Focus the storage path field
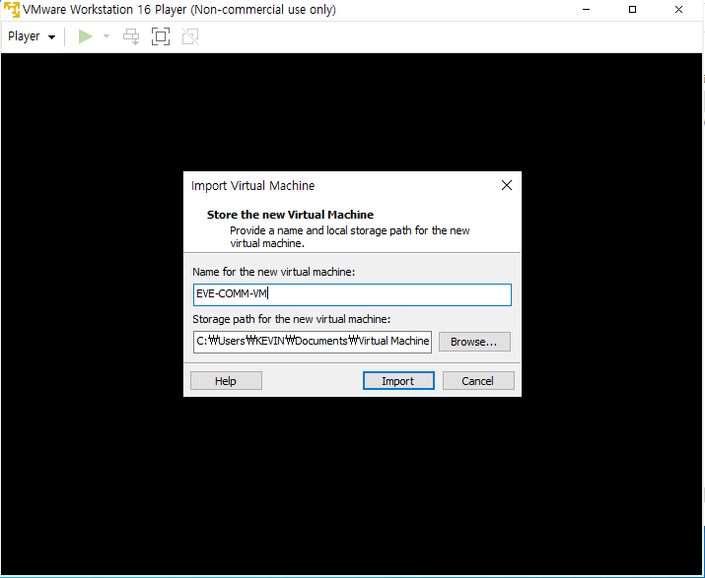The height and width of the screenshot is (578, 705). point(313,342)
